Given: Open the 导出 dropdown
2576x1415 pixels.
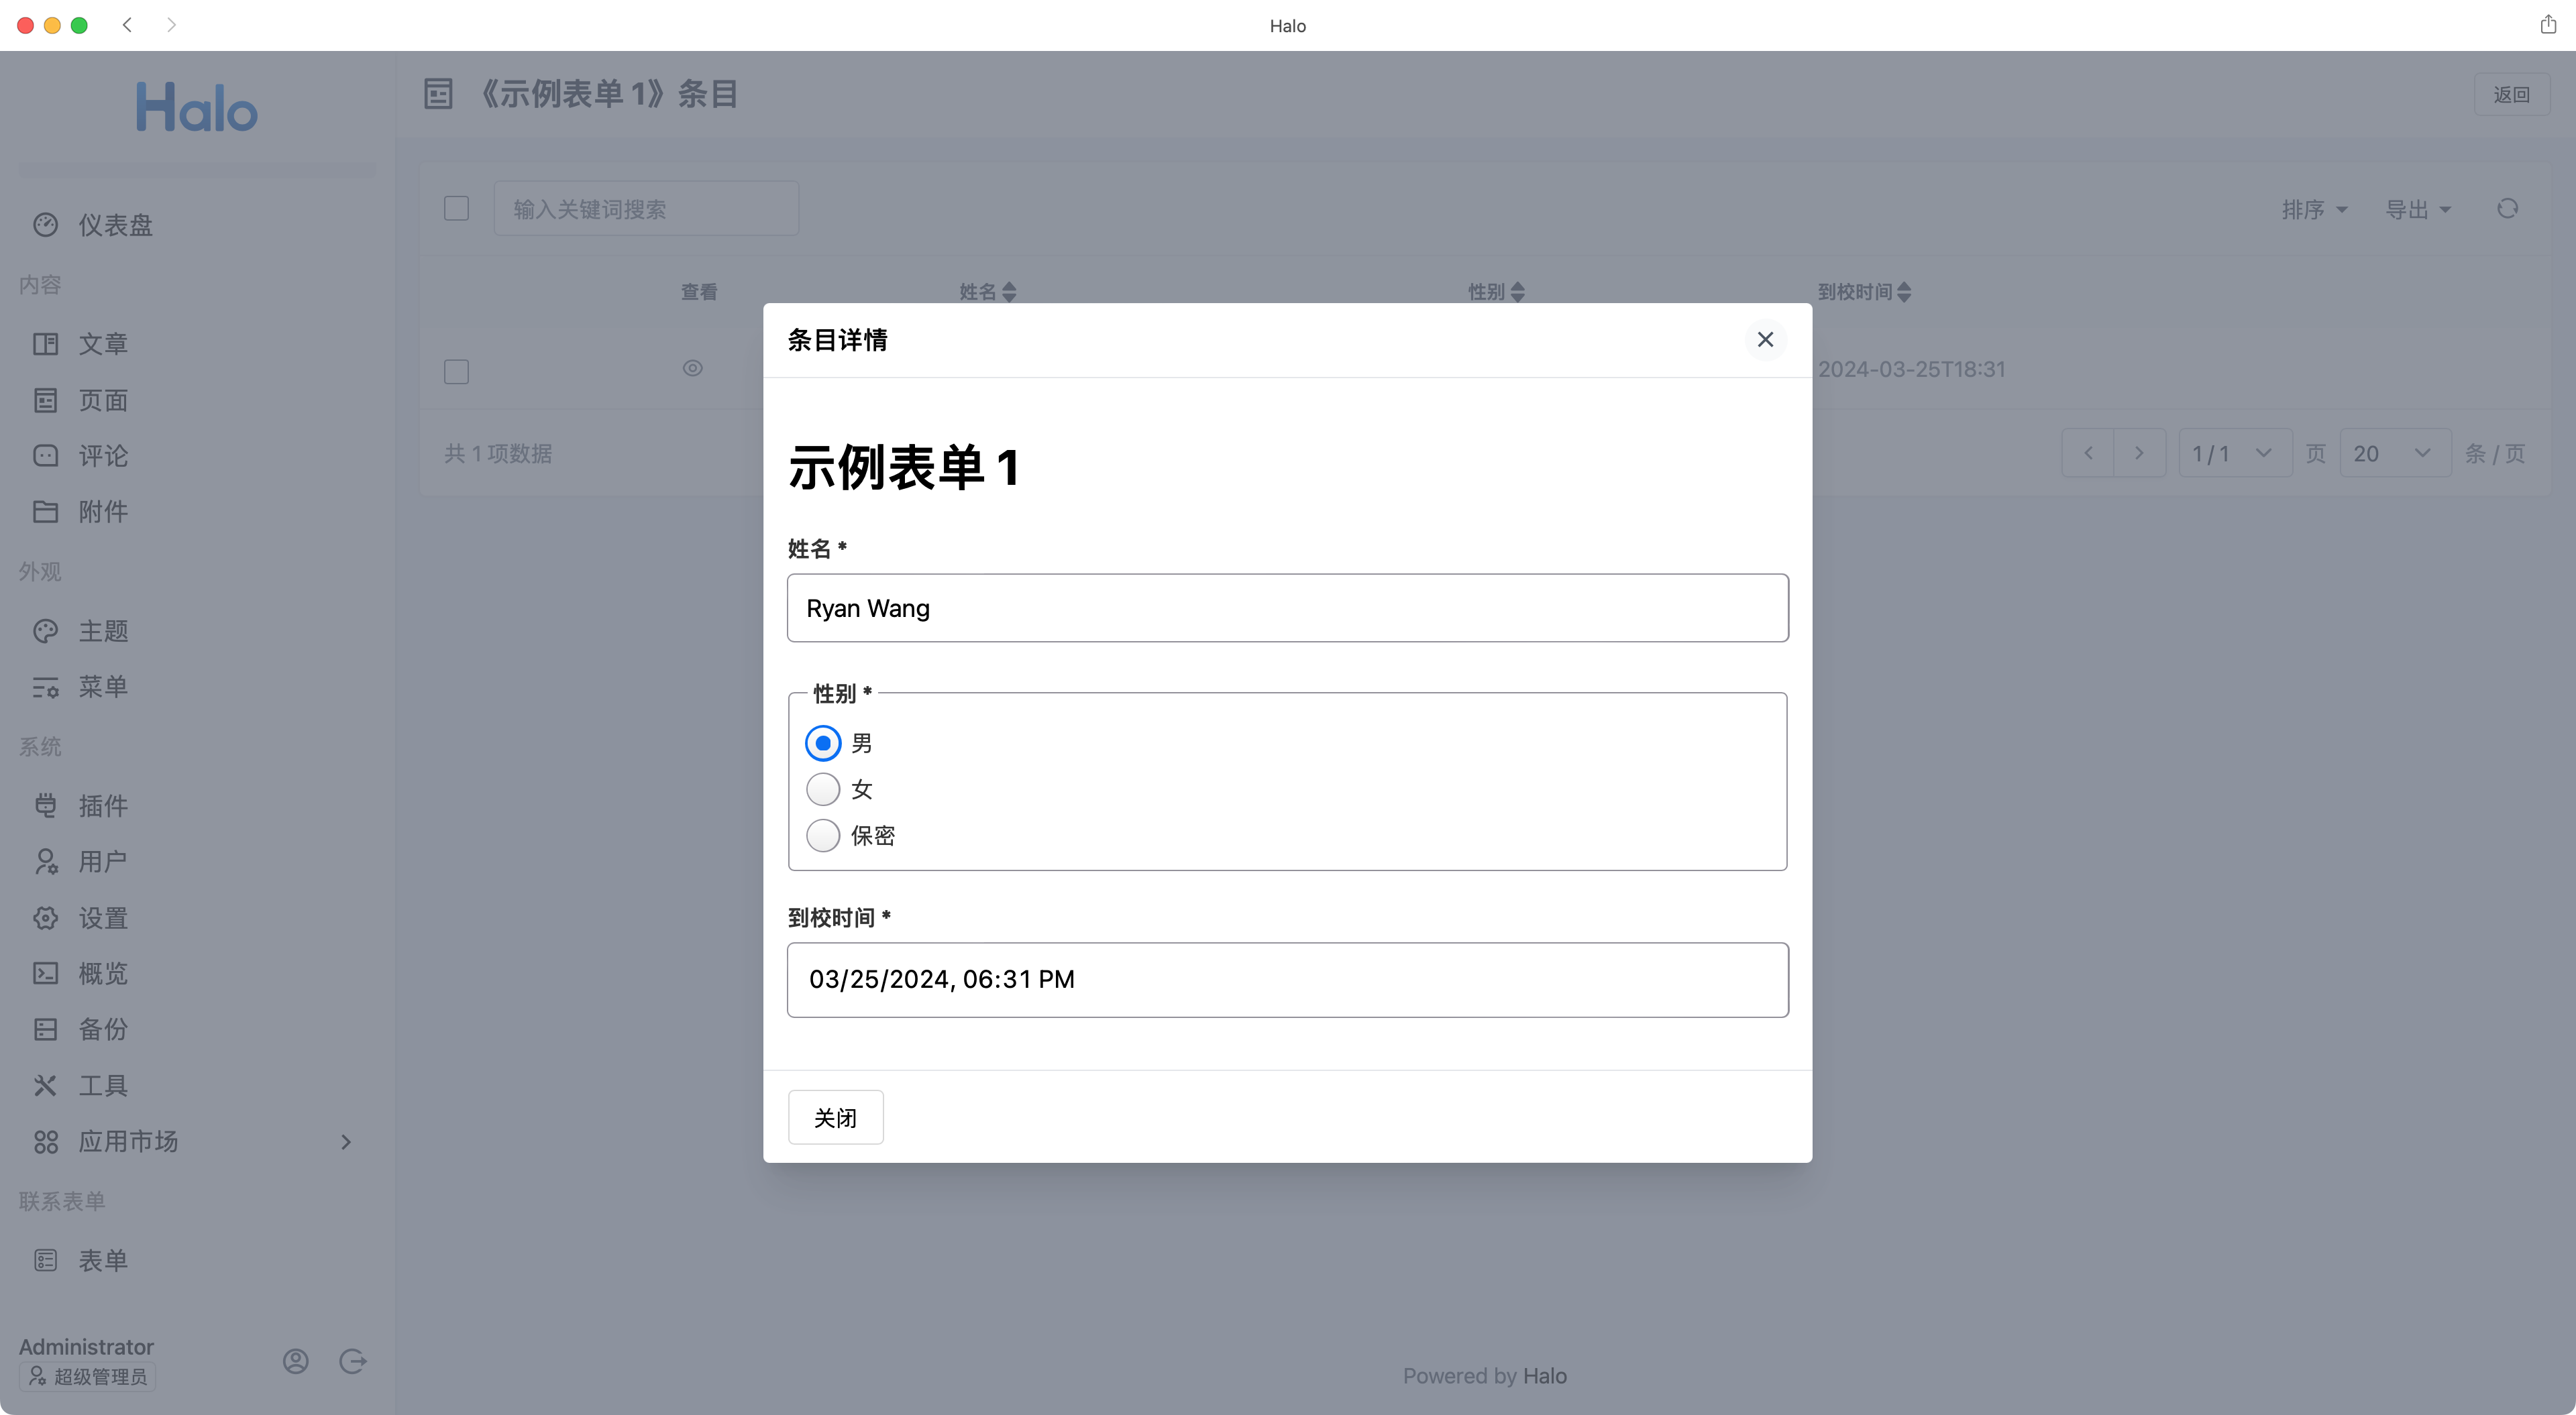Looking at the screenshot, I should click(x=2417, y=209).
